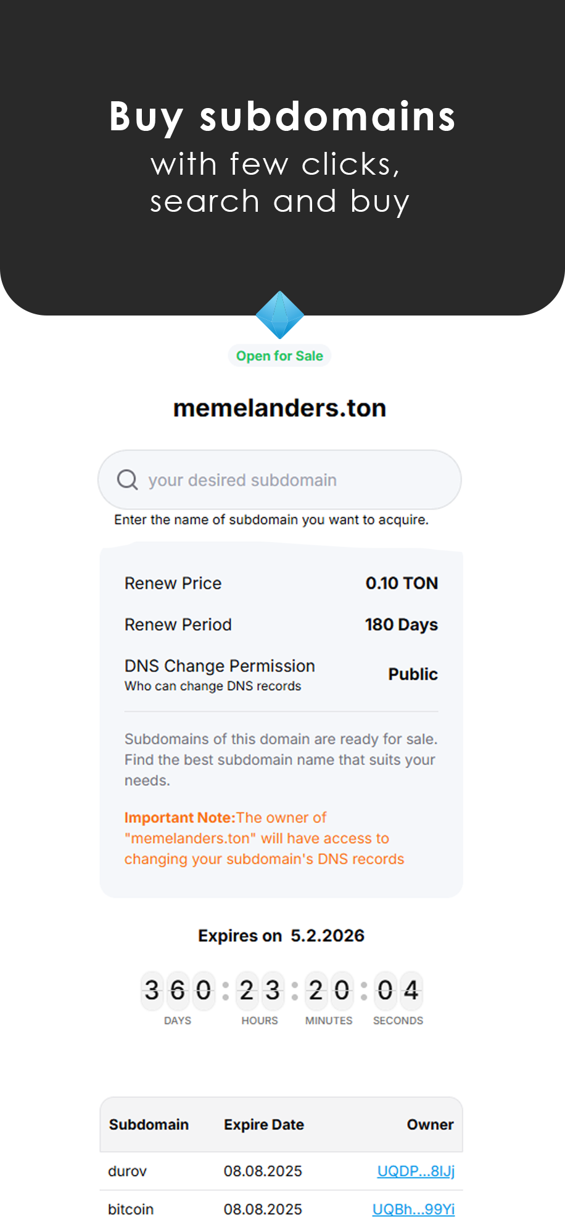This screenshot has width=565, height=1225.
Task: Click the blue TON diamond logo
Action: [x=280, y=315]
